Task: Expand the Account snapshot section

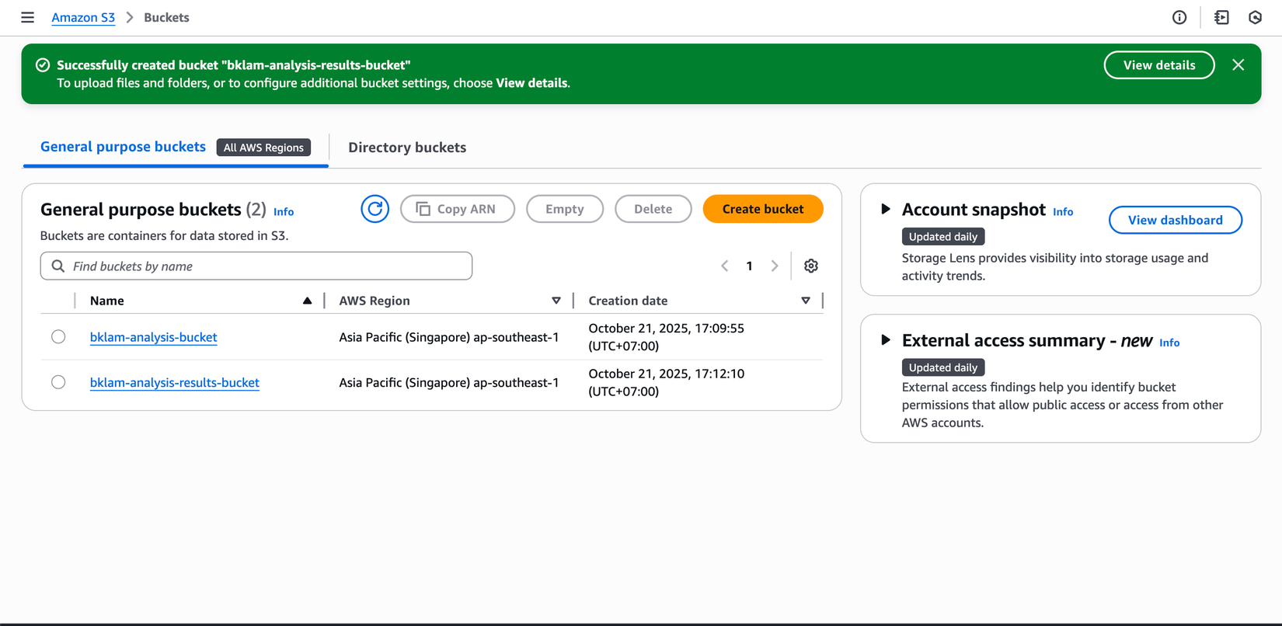Action: (885, 209)
